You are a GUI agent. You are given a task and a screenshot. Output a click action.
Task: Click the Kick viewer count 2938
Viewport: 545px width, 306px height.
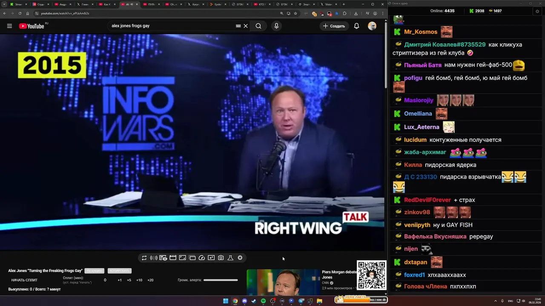477,11
